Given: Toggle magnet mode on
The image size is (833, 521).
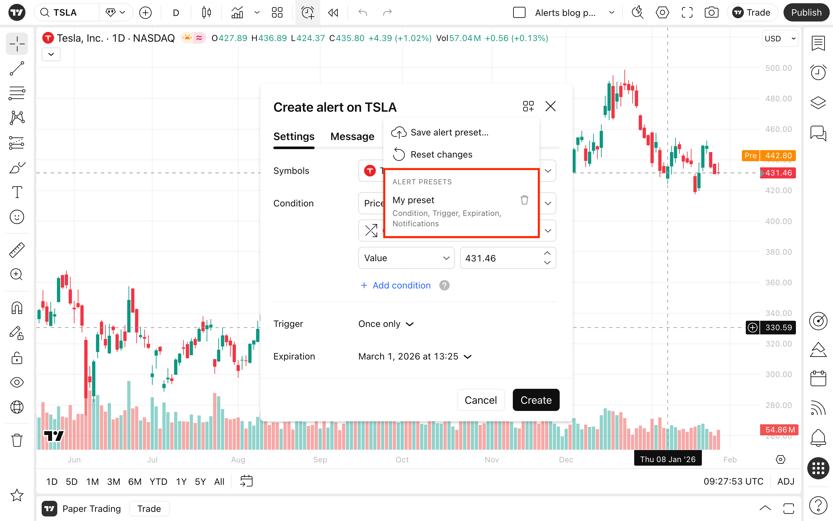Looking at the screenshot, I should [x=17, y=308].
